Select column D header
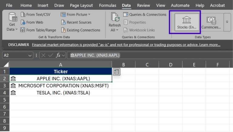This screenshot has height=132, width=233. 171,65
